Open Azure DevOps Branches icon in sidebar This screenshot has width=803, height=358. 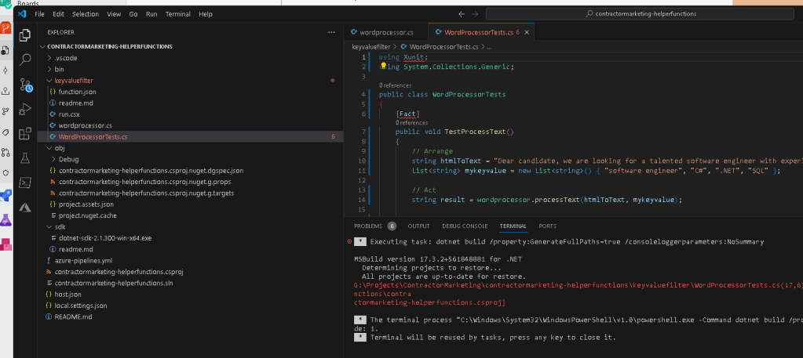(x=5, y=111)
